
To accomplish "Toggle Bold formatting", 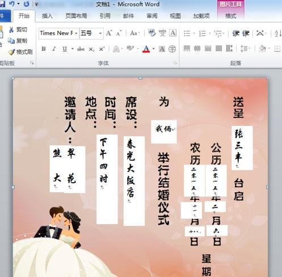I will 44,49.
